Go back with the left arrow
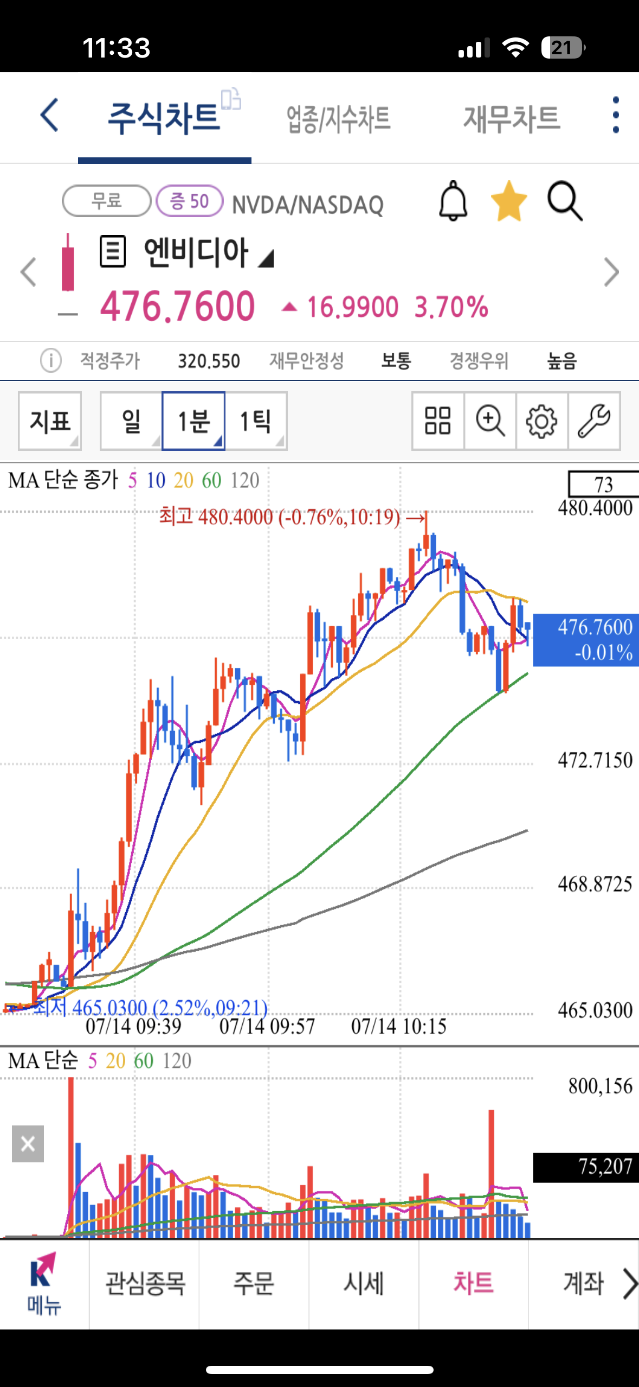639x1387 pixels. (49, 115)
